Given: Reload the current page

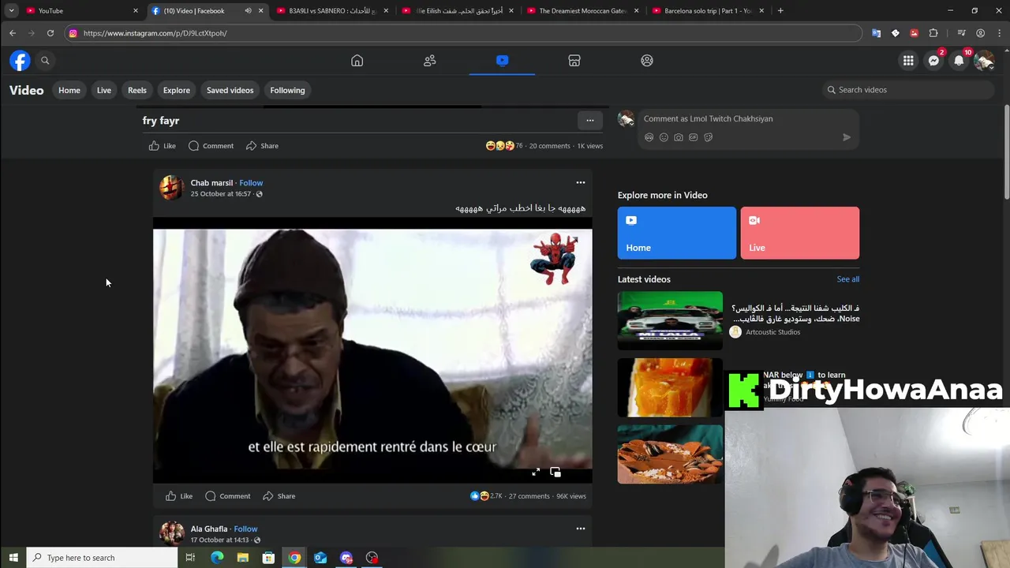Looking at the screenshot, I should [50, 33].
